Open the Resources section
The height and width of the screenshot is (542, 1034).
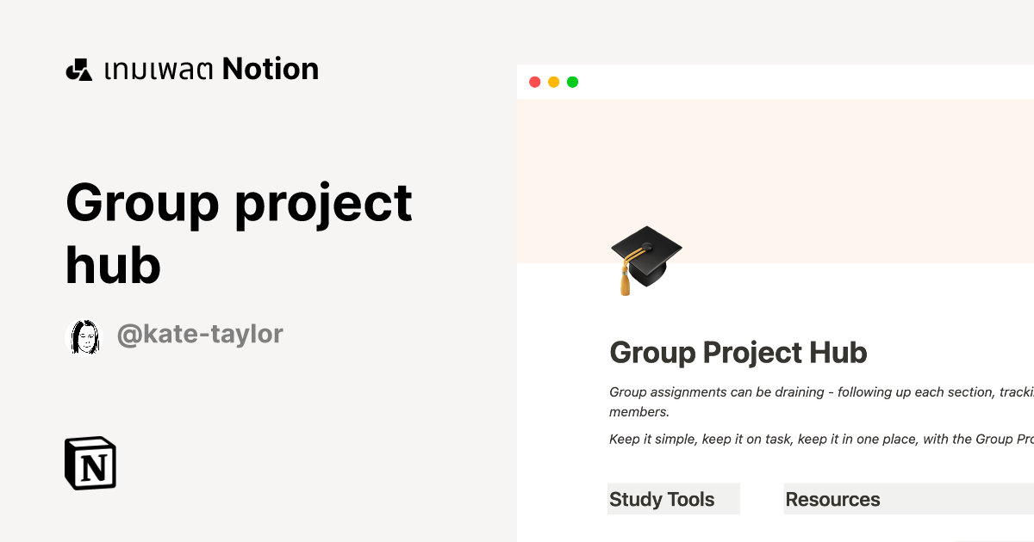pyautogui.click(x=832, y=499)
